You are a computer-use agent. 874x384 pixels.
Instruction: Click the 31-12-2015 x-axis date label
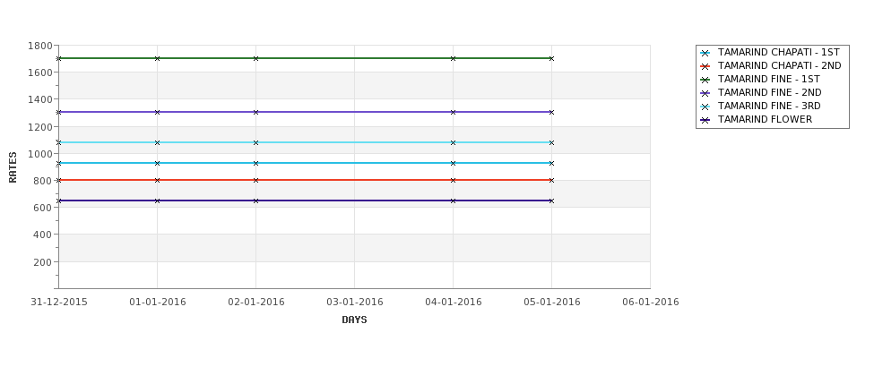59,303
